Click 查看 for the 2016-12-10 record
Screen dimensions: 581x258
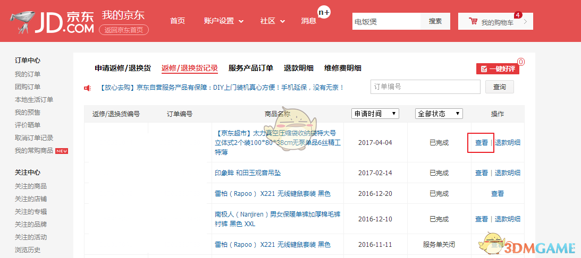[482, 219]
